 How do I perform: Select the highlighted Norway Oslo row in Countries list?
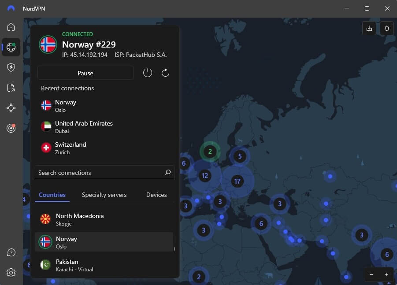coord(104,242)
